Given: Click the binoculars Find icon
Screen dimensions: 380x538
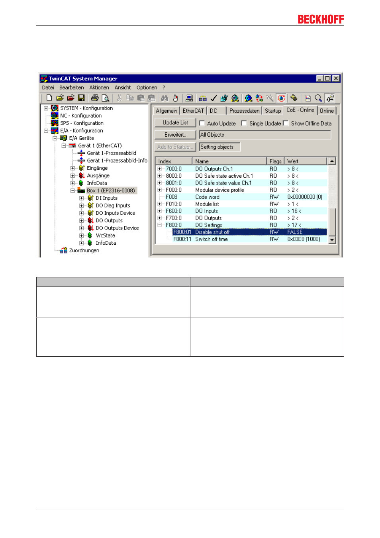Looking at the screenshot, I should (165, 98).
